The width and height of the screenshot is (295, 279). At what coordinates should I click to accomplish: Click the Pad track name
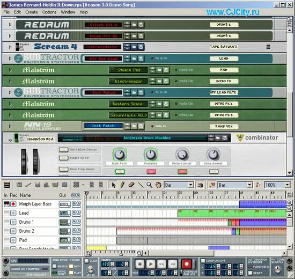[23, 240]
